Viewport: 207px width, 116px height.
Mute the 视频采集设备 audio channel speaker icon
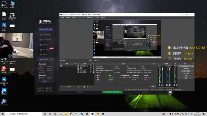170,85
